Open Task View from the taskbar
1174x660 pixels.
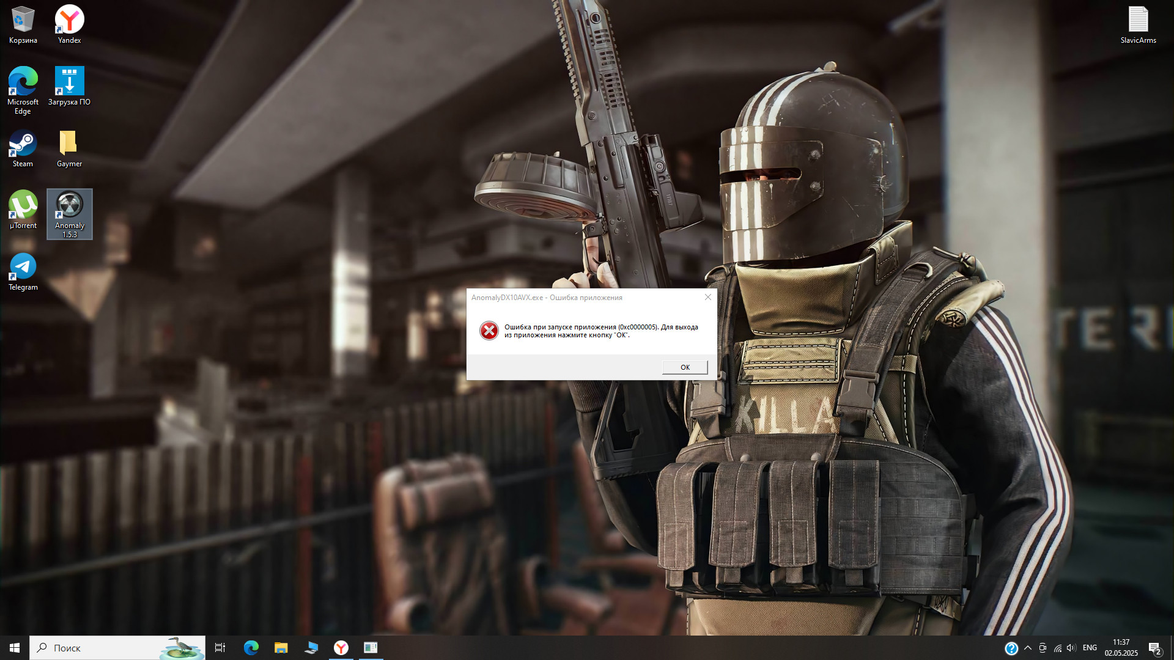pos(220,648)
